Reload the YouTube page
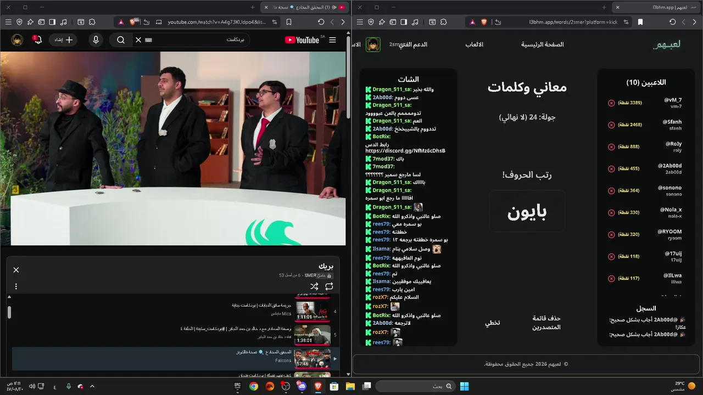 pyautogui.click(x=321, y=22)
